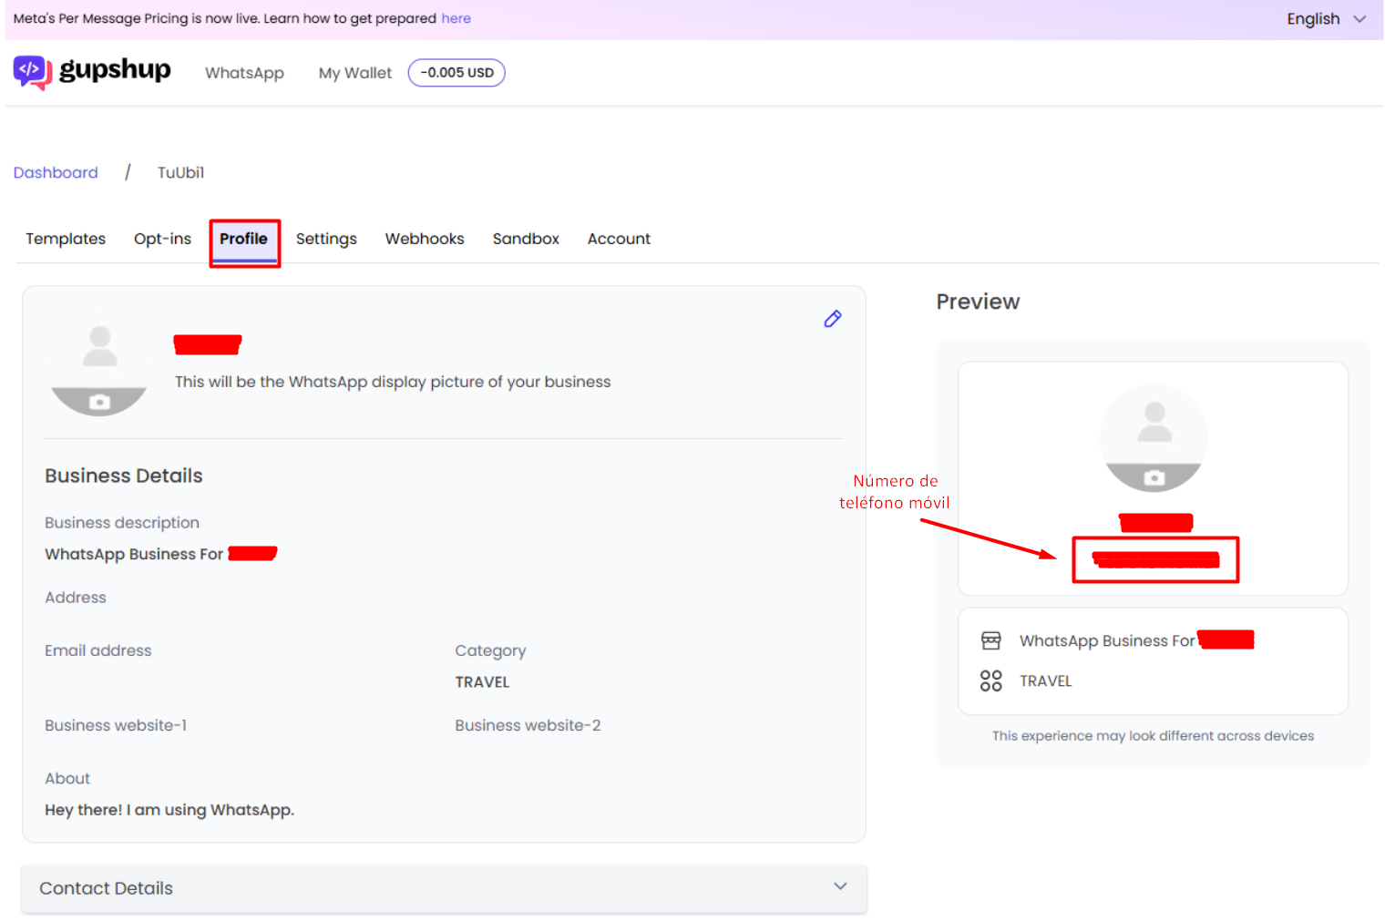Click the Business description label
Image resolution: width=1385 pixels, height=921 pixels.
click(122, 523)
